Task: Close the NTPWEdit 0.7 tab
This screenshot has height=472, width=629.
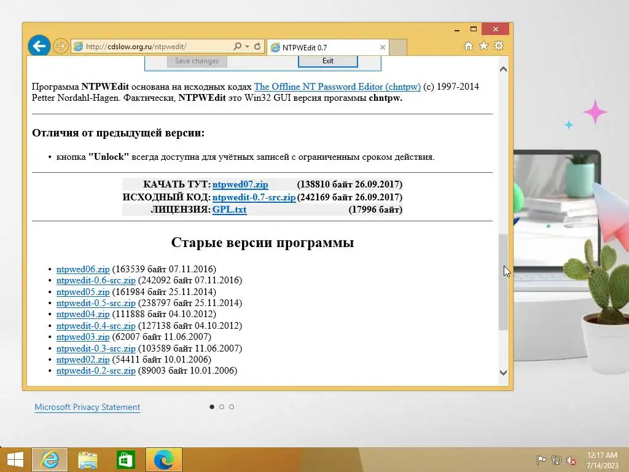Action: click(x=382, y=47)
